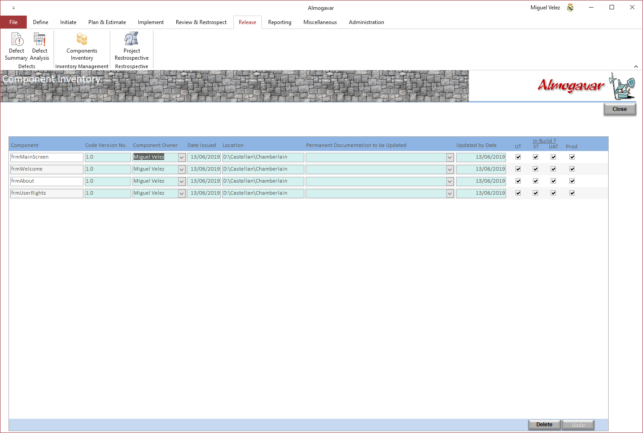Open the Administration ribbon tab

point(366,22)
